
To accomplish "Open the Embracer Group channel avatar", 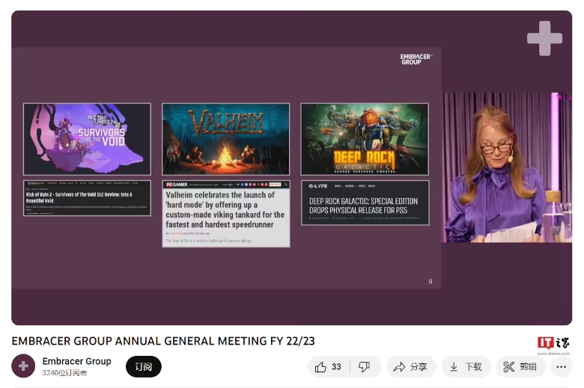I will [x=23, y=366].
